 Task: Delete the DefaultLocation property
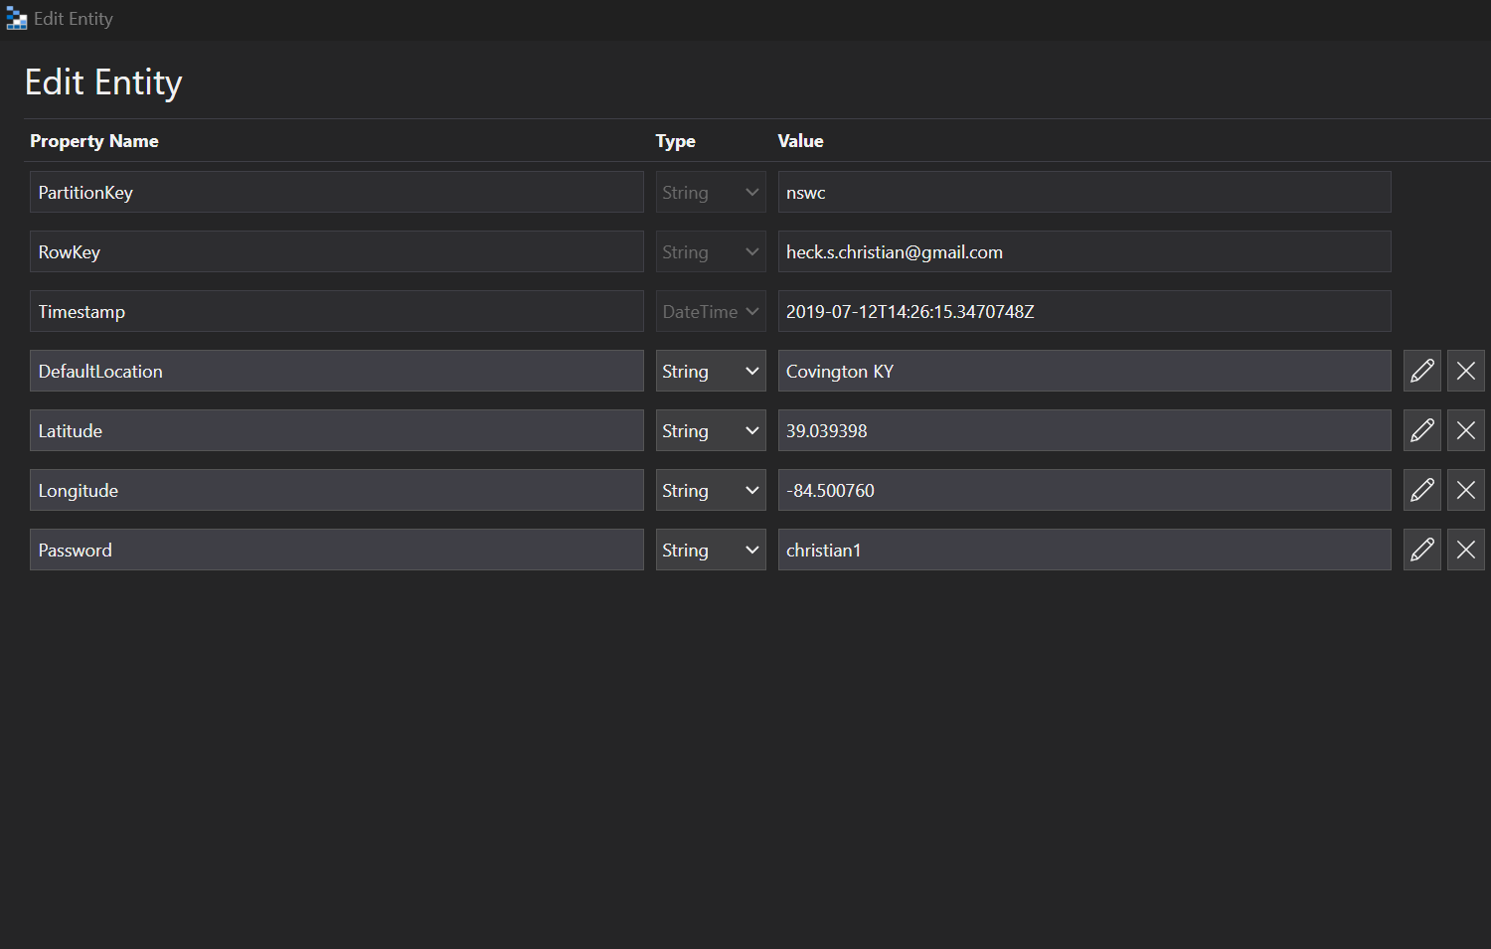(1466, 371)
